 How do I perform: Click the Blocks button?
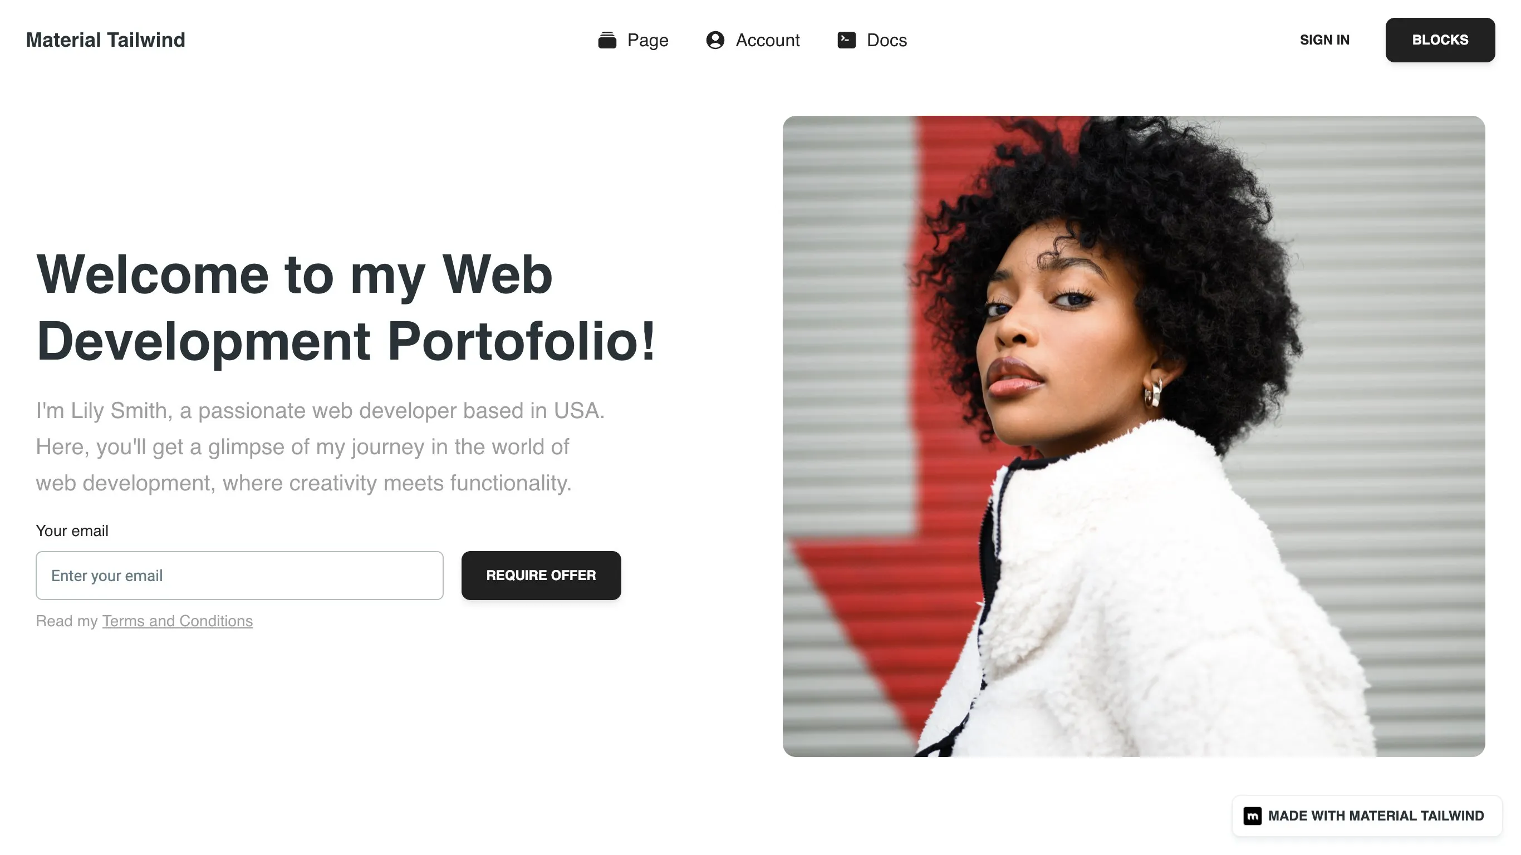pyautogui.click(x=1440, y=40)
